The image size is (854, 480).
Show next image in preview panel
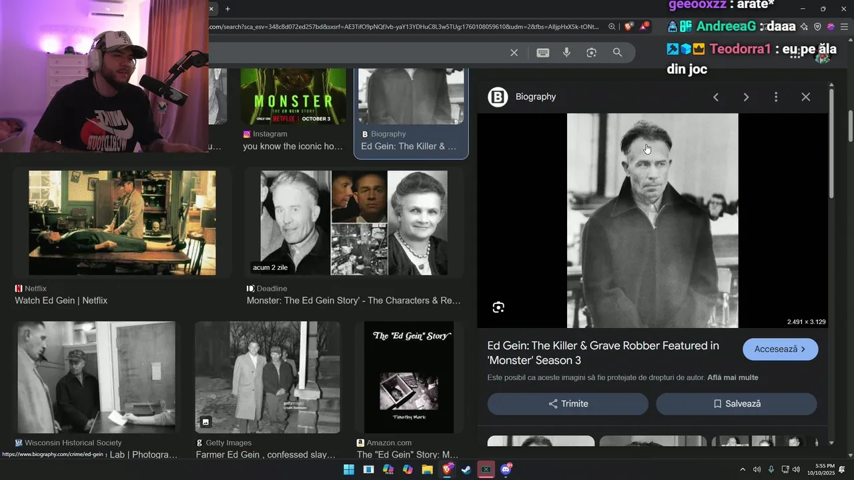pos(746,97)
